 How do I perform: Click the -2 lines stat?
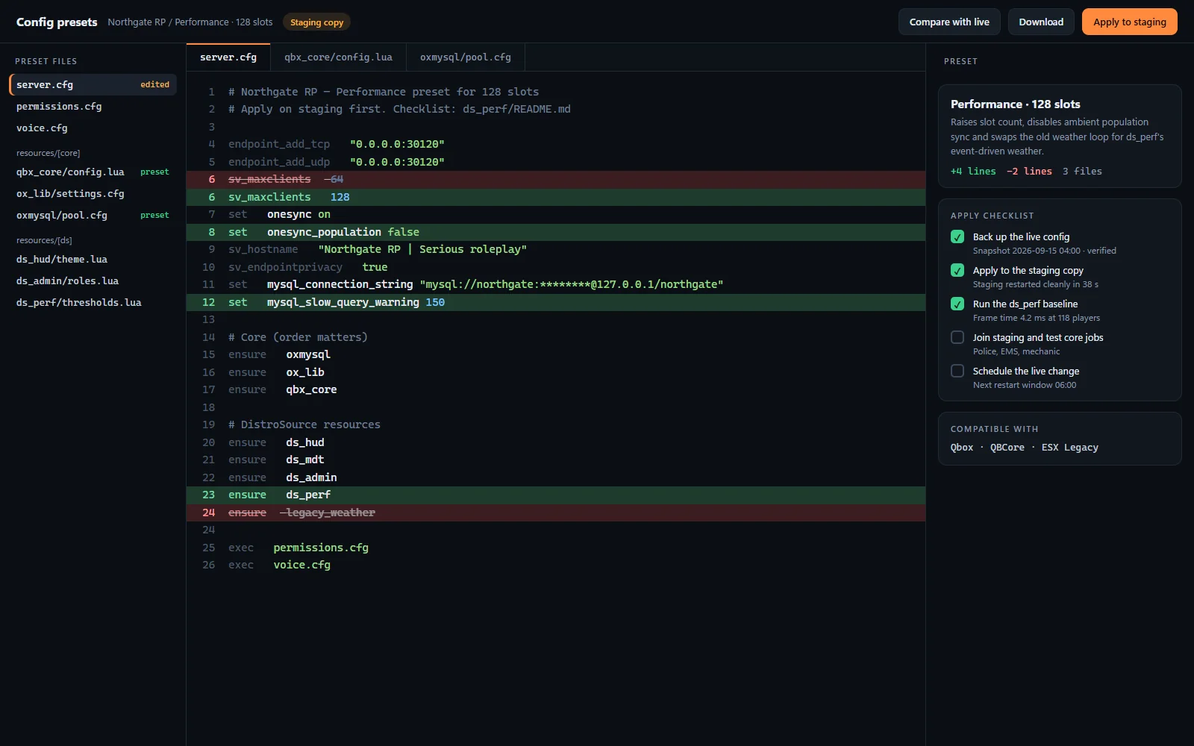[1029, 171]
